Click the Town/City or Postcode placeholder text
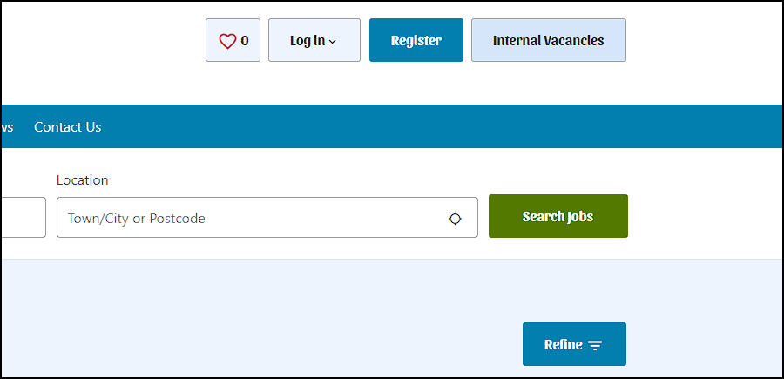This screenshot has width=784, height=379. pos(137,219)
